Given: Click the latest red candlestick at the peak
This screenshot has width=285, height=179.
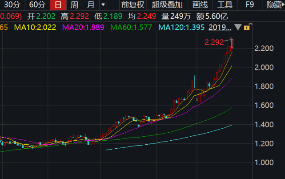Looking at the screenshot, I should pos(232,44).
